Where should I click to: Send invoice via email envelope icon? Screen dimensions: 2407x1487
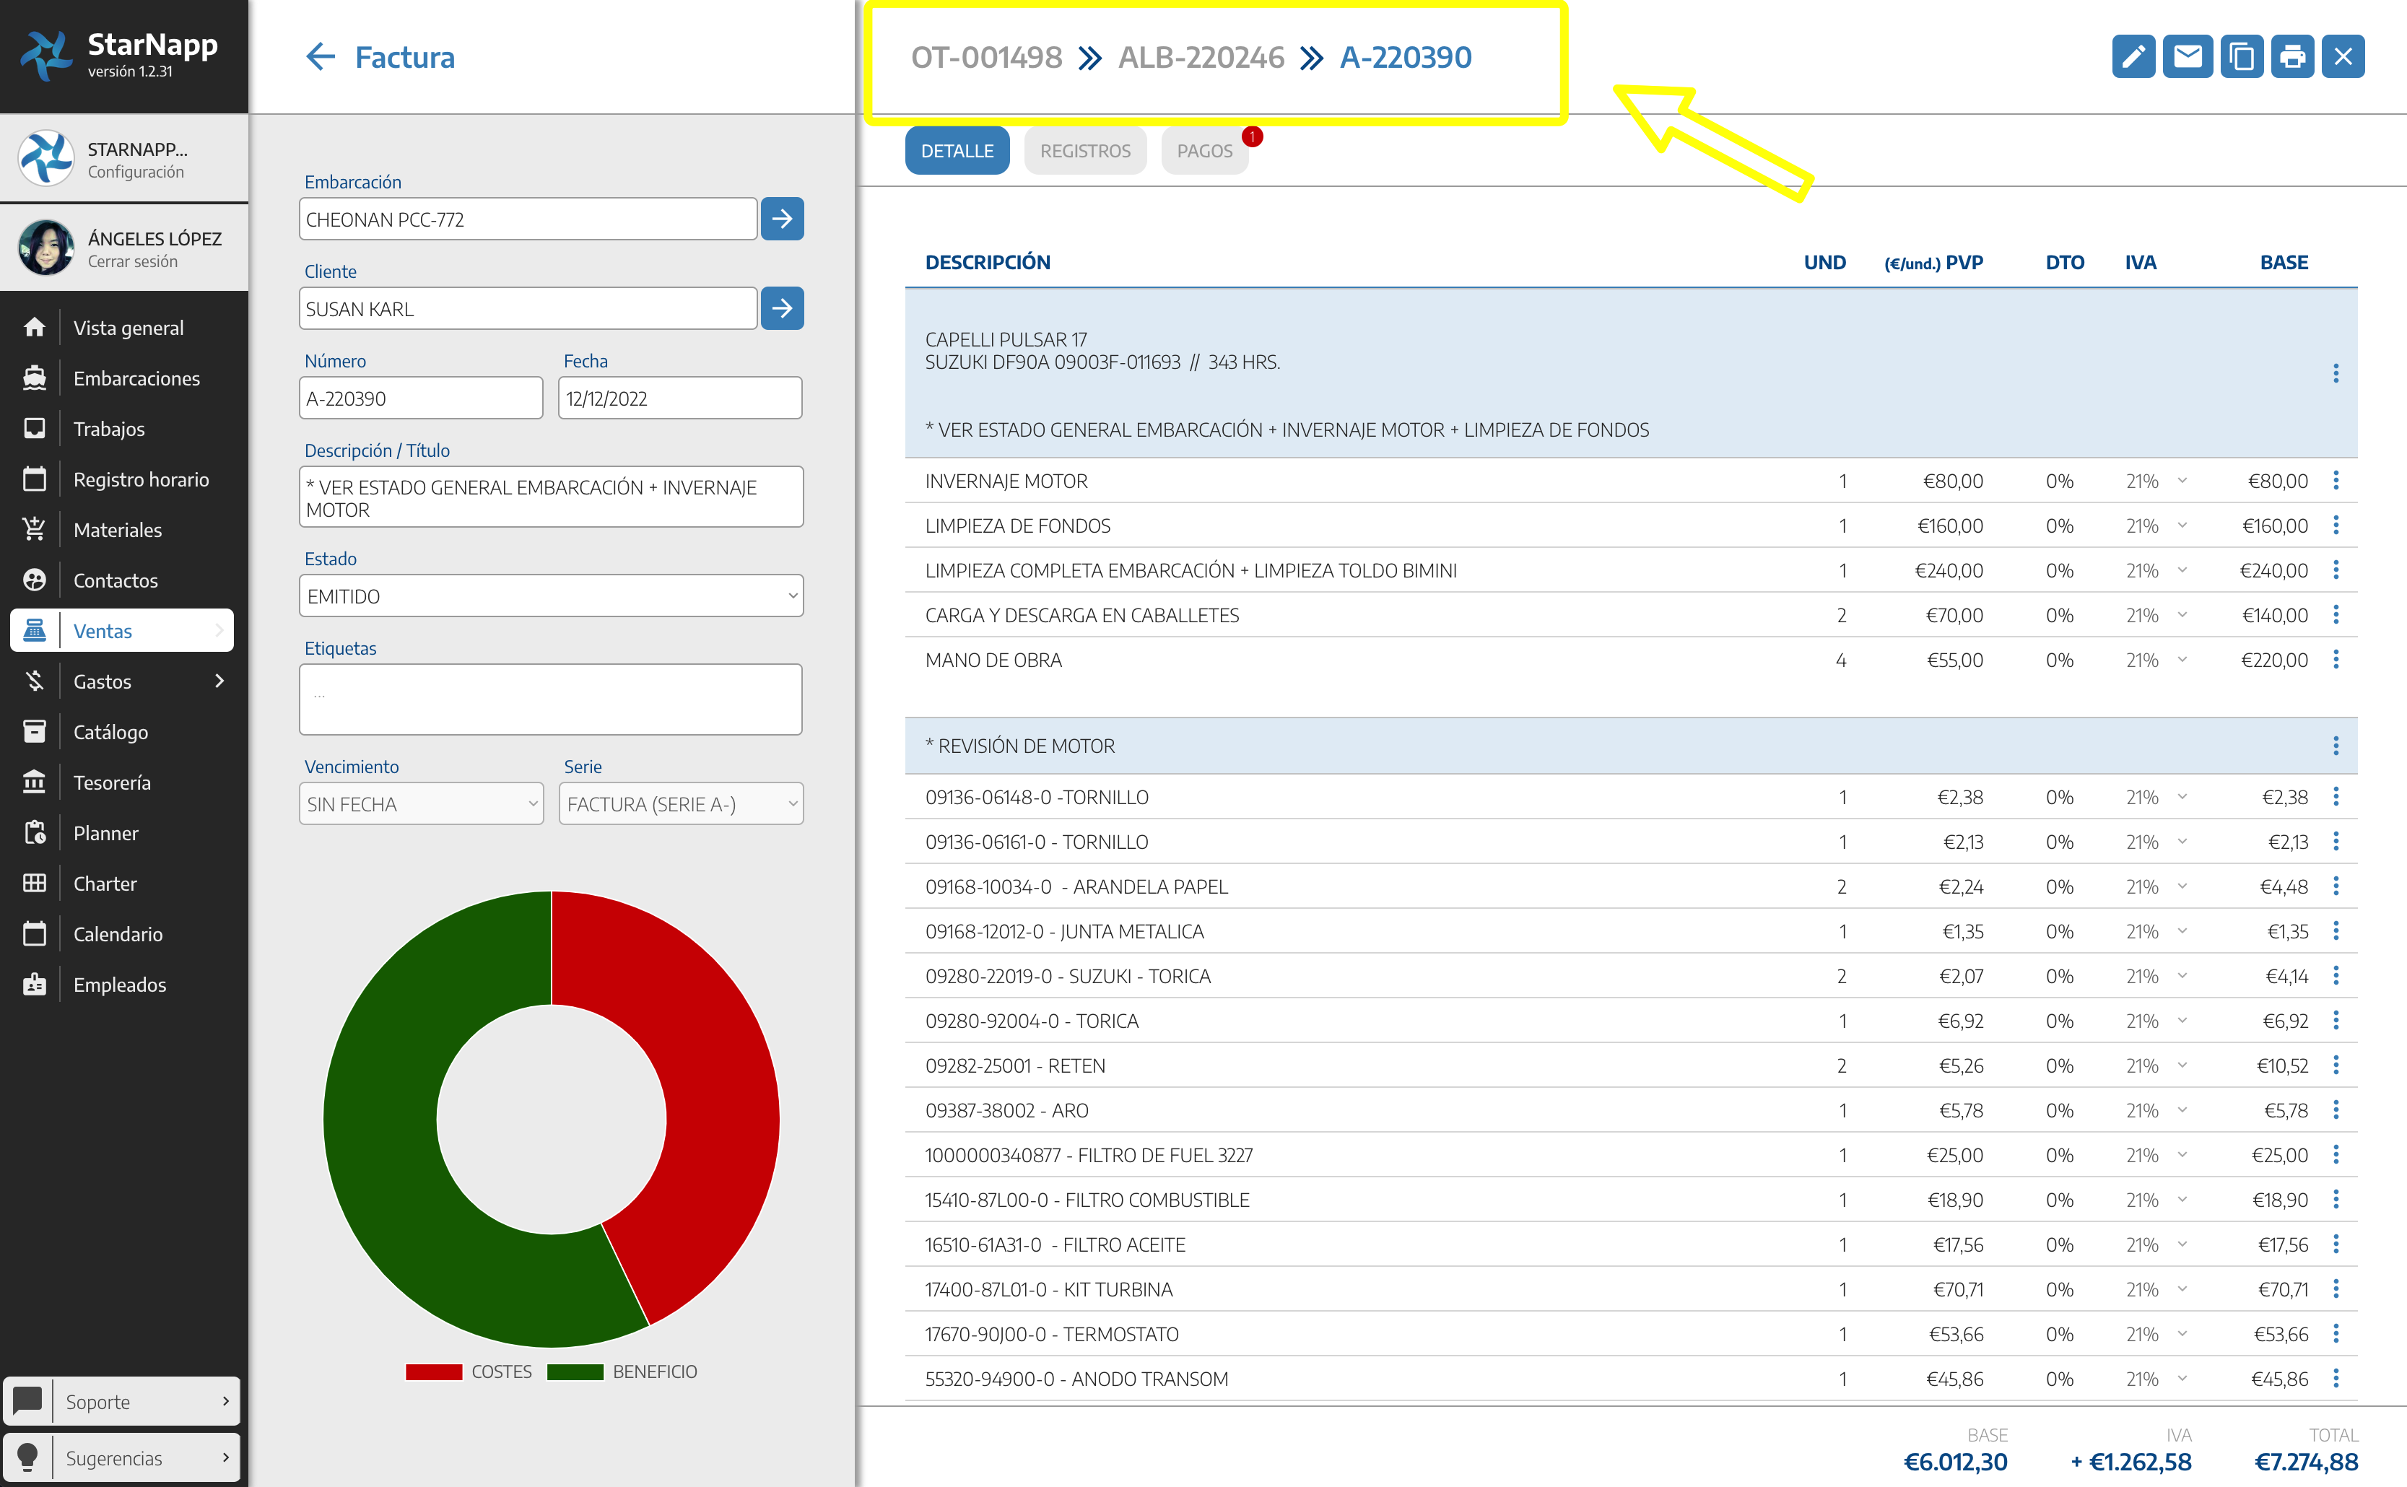point(2187,57)
